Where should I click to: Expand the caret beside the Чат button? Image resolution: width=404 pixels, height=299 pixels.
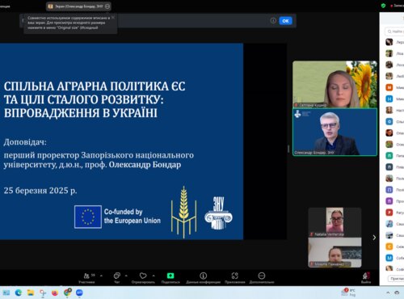point(126,276)
